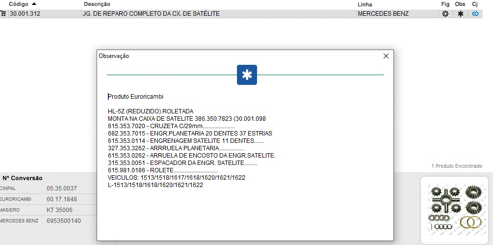The height and width of the screenshot is (245, 493).
Task: Click the blue asterisk badge in Observação dialog
Action: pos(247,75)
